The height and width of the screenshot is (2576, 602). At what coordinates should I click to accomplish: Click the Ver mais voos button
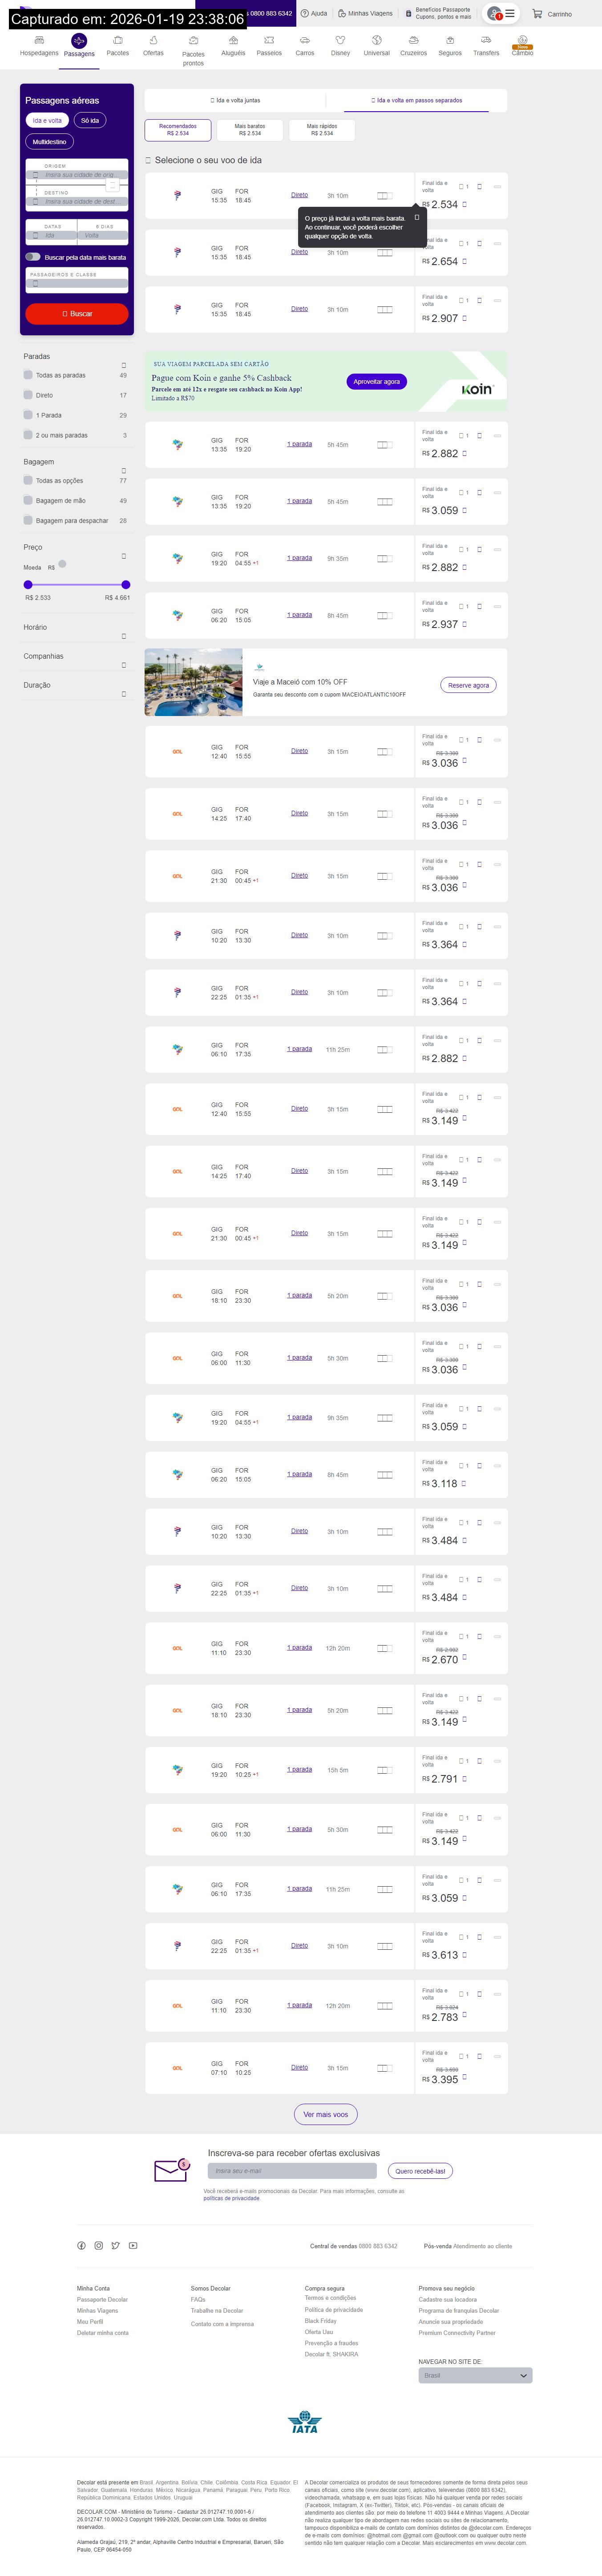pyautogui.click(x=325, y=2114)
